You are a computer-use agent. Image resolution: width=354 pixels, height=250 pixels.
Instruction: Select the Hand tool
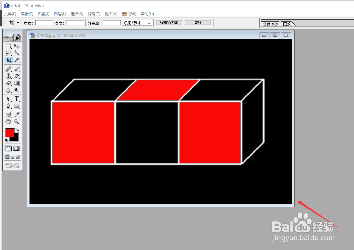(8, 122)
